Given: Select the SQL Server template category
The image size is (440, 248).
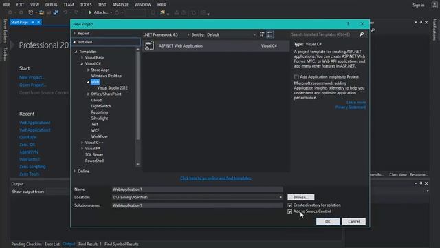Looking at the screenshot, I should pyautogui.click(x=94, y=154).
